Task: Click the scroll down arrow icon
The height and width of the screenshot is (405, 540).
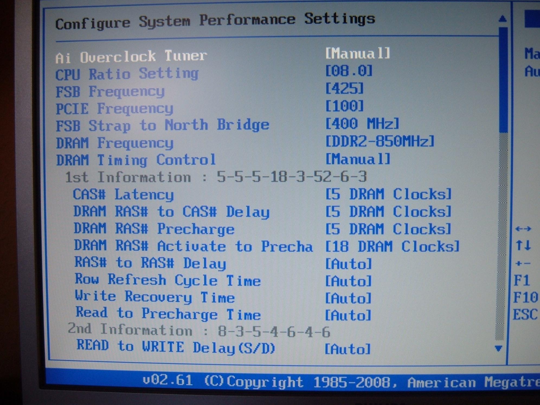Action: click(x=498, y=348)
